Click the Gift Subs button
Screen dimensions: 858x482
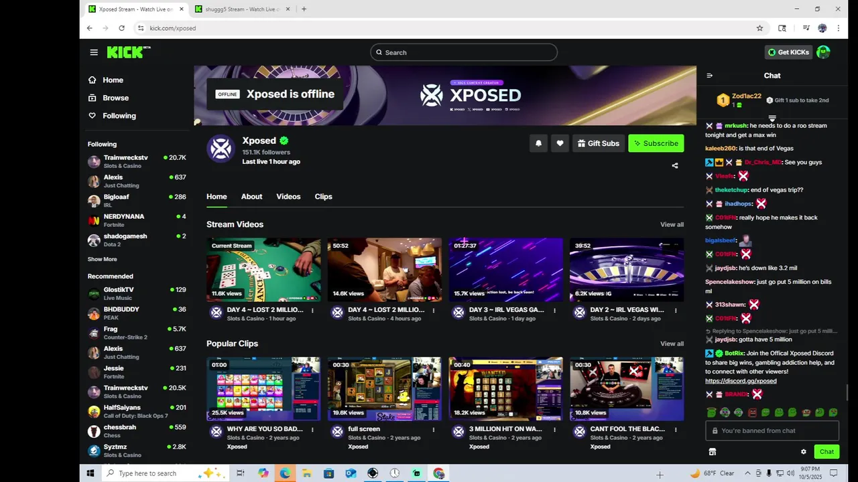[x=599, y=143]
